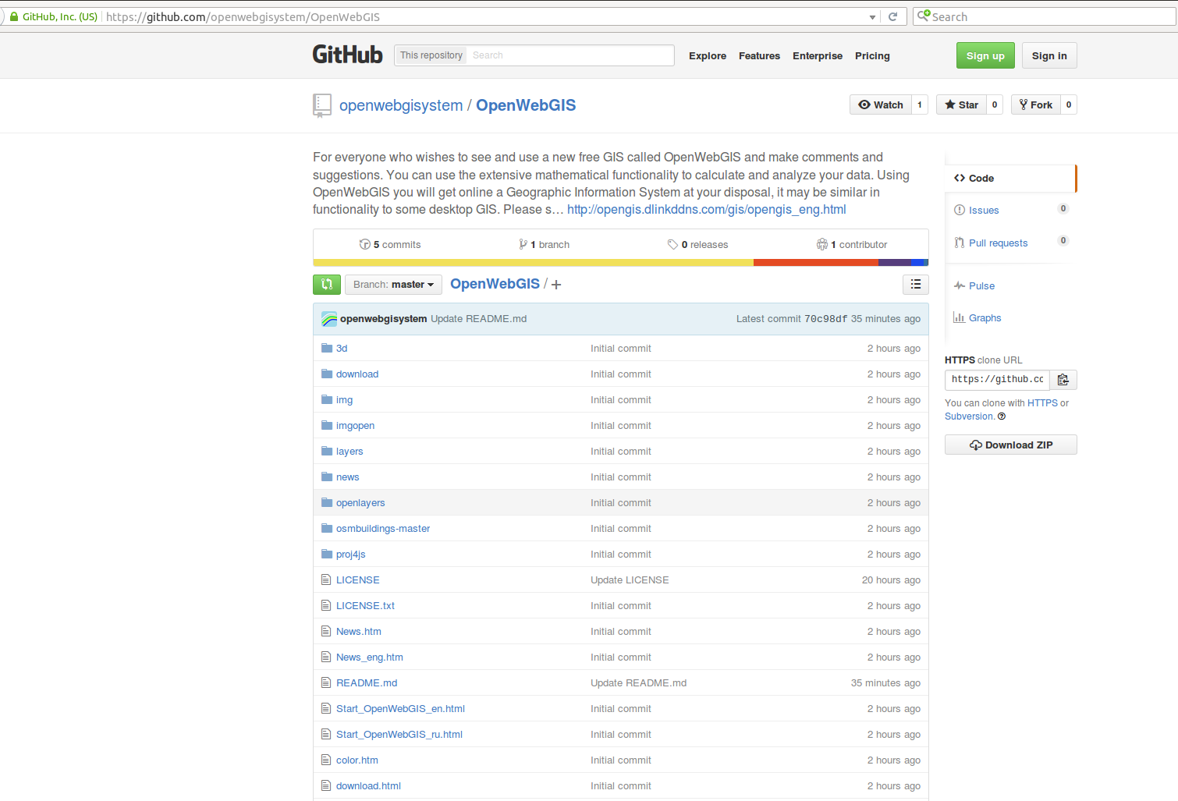1178x801 pixels.
Task: Click the Subversion clone link
Action: click(x=969, y=416)
